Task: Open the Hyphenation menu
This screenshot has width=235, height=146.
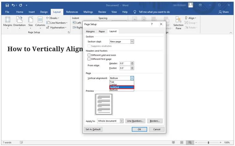Action: click(56, 28)
